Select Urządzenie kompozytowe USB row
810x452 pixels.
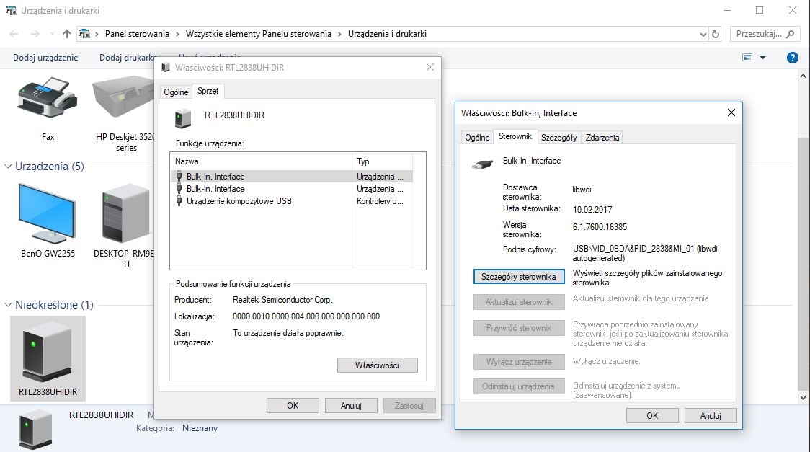(291, 201)
